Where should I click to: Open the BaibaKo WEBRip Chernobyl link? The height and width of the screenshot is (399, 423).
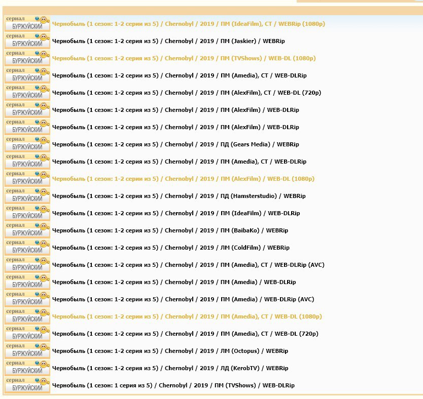click(x=170, y=230)
